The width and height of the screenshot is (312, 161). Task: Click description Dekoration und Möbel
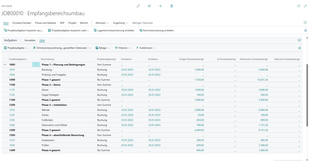point(54,125)
